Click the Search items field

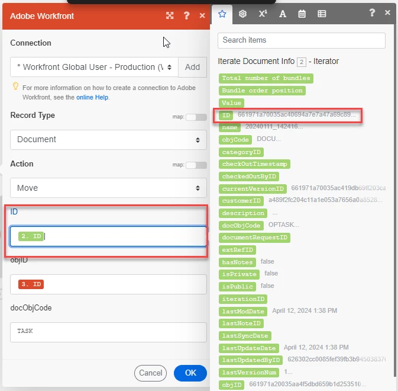coord(301,40)
